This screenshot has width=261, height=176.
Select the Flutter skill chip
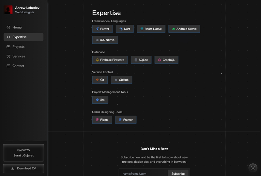(102, 29)
